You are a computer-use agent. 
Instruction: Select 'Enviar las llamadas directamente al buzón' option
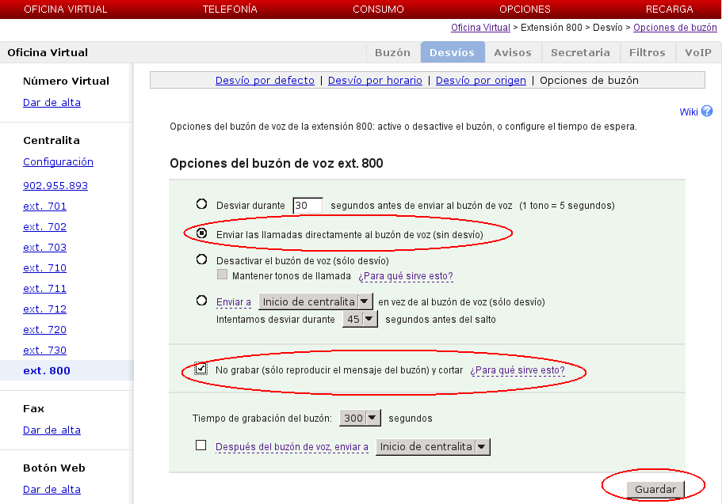point(201,233)
